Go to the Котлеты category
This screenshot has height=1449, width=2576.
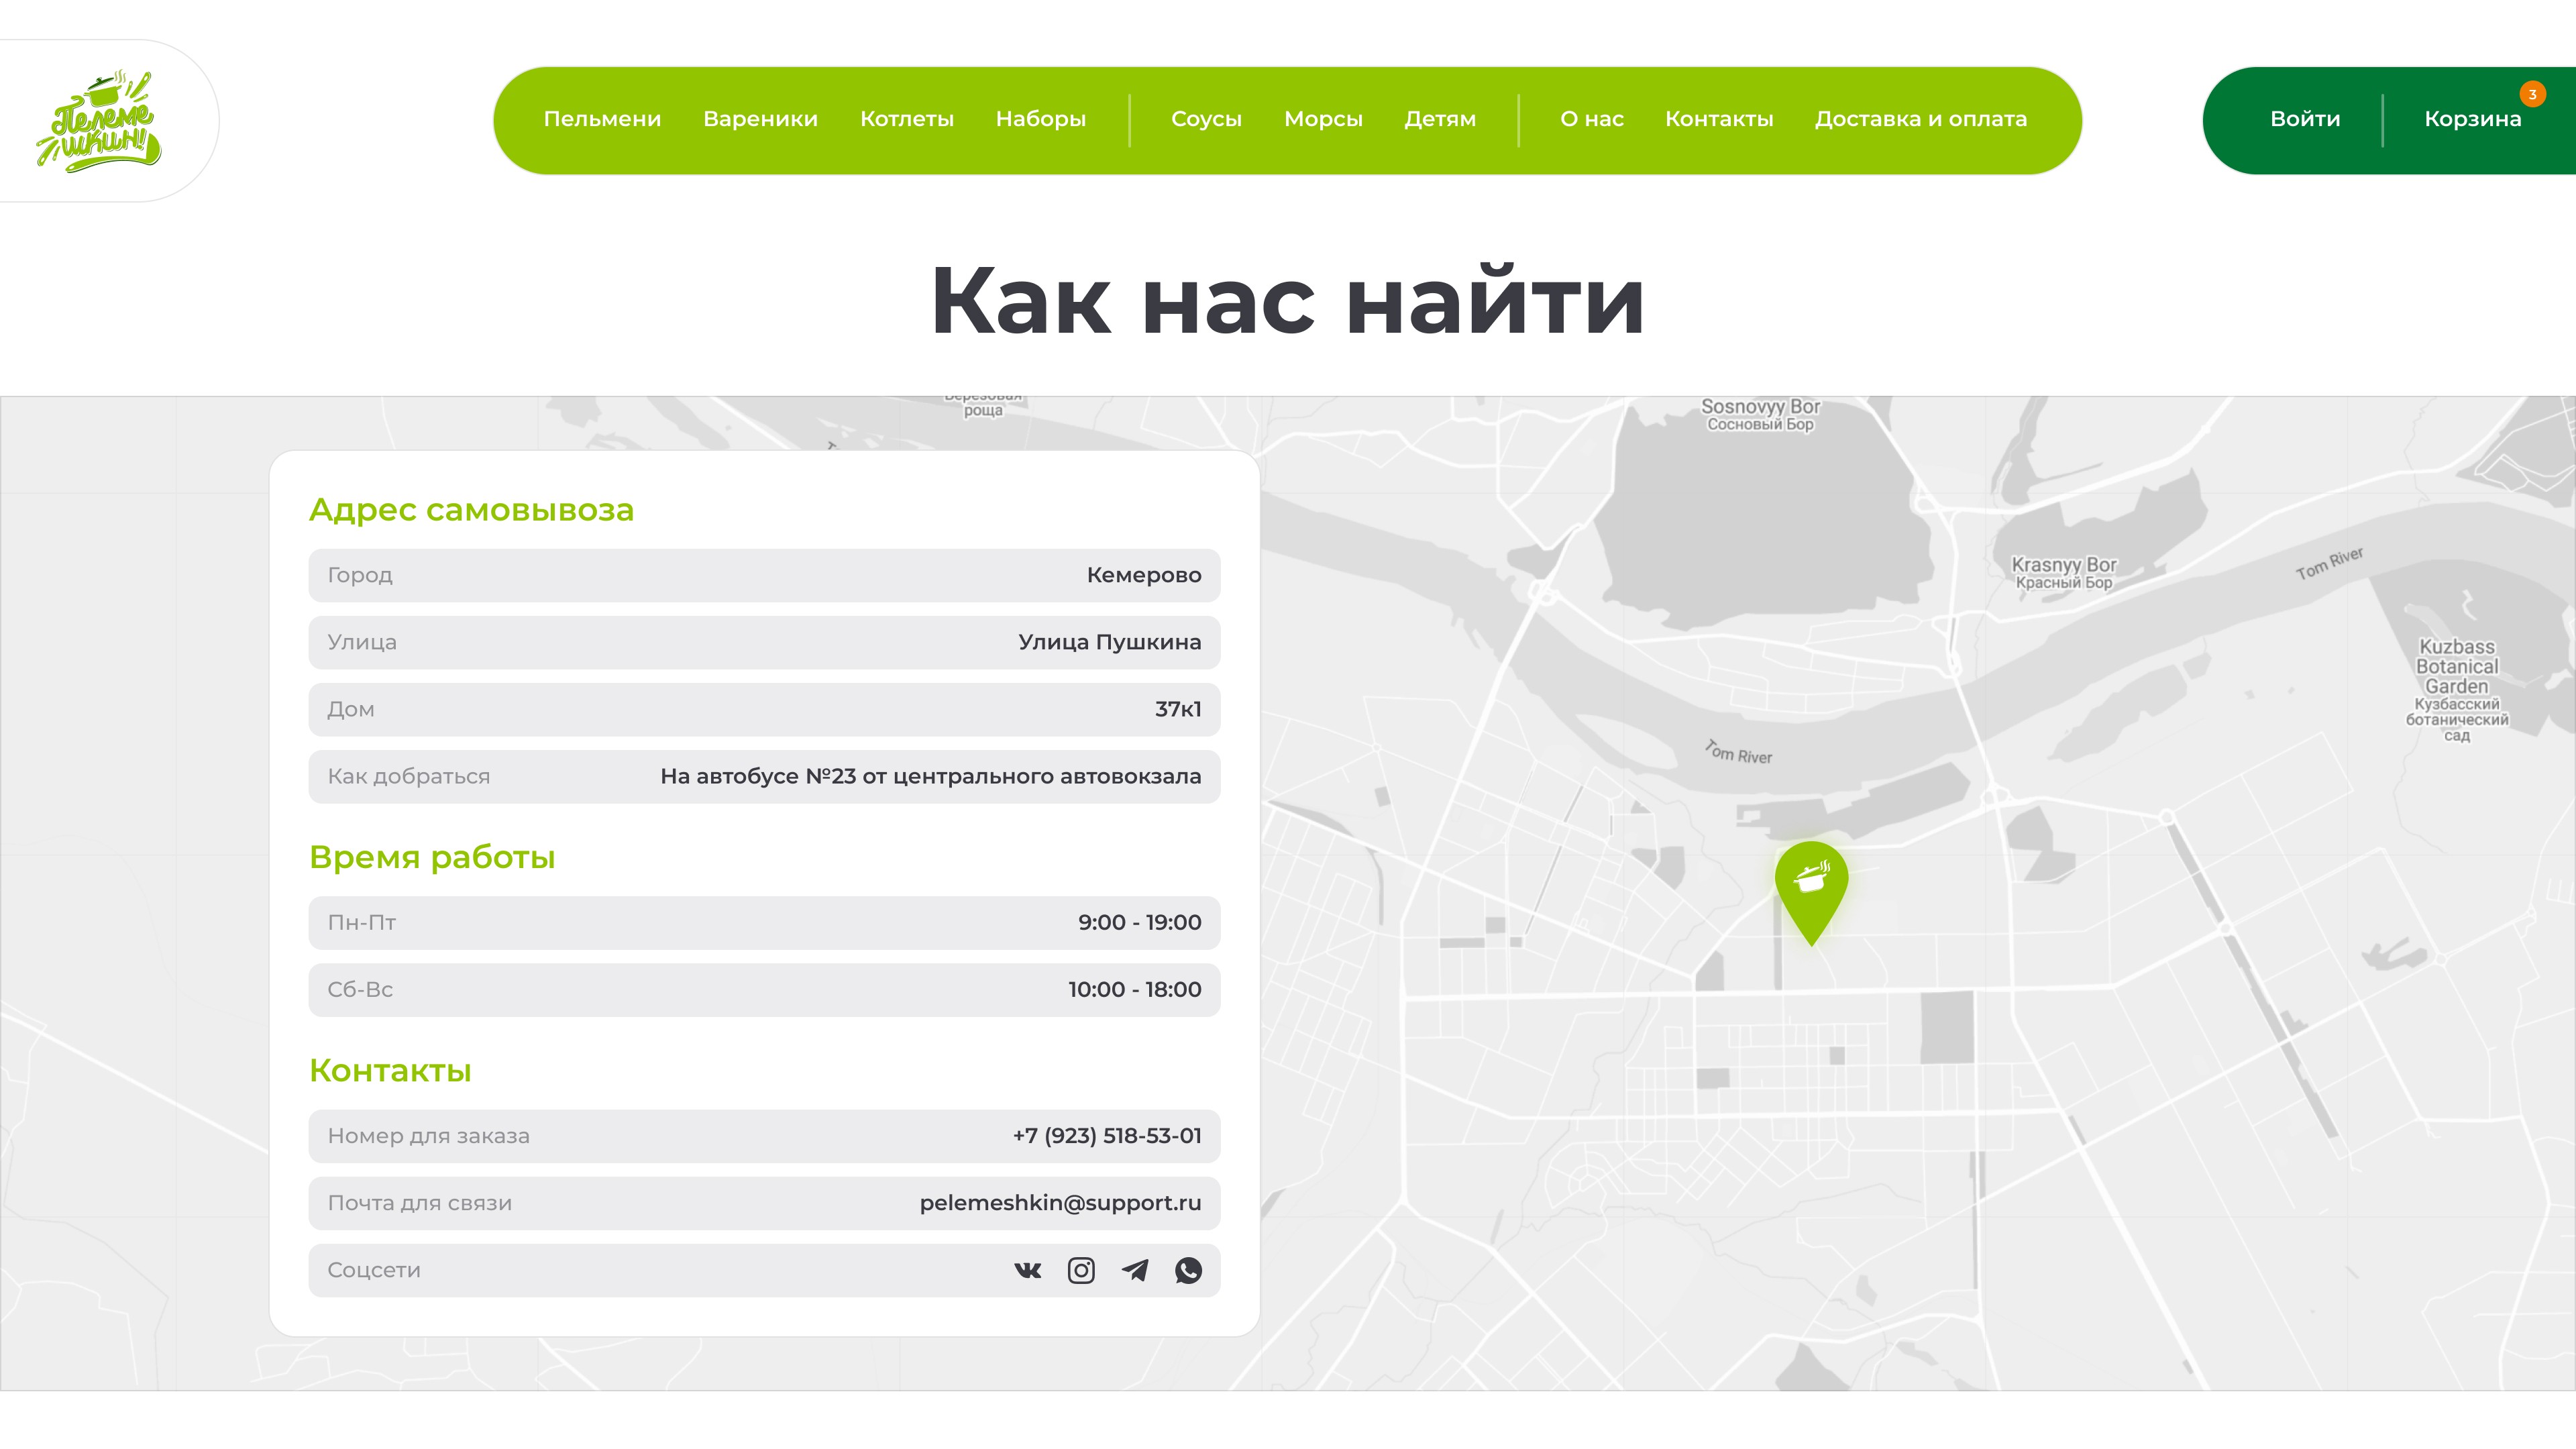click(907, 119)
